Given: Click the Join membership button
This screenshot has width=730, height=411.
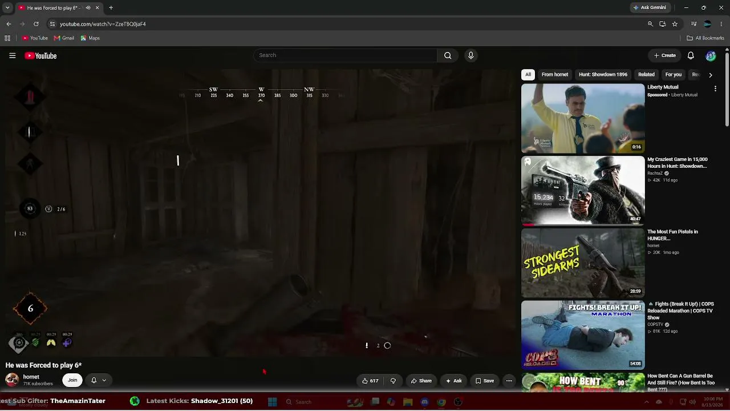Looking at the screenshot, I should [72, 380].
